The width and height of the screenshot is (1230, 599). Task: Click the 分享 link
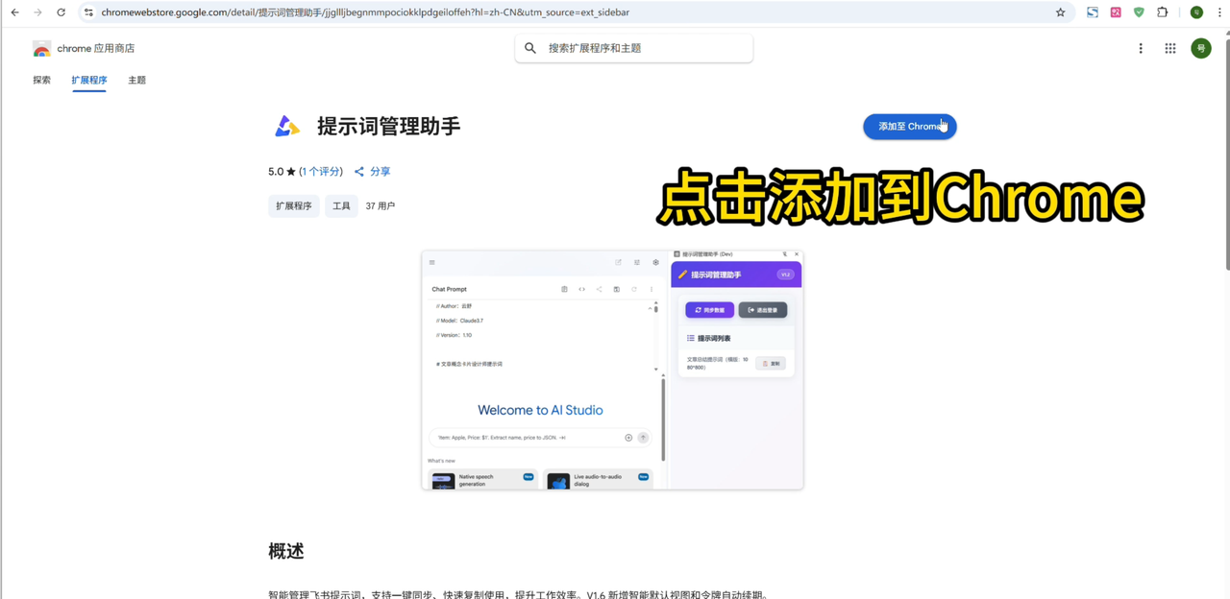pos(381,172)
